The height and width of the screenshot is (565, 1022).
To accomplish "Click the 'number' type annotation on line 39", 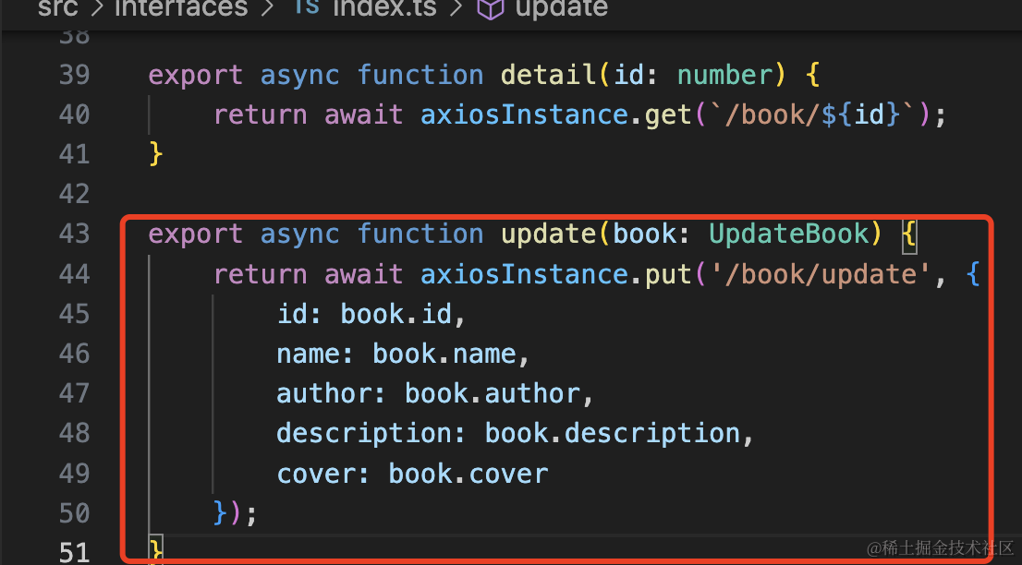I will (724, 75).
